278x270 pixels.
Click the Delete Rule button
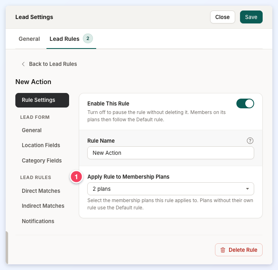tap(239, 250)
